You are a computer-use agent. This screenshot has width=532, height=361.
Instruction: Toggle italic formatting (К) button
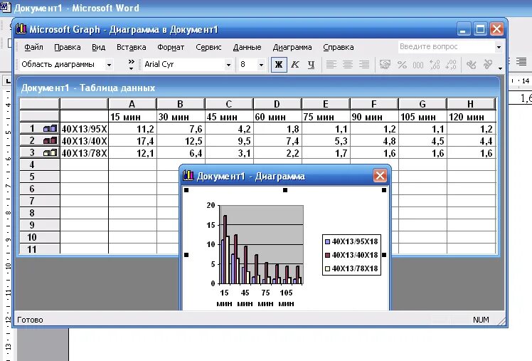coord(295,65)
